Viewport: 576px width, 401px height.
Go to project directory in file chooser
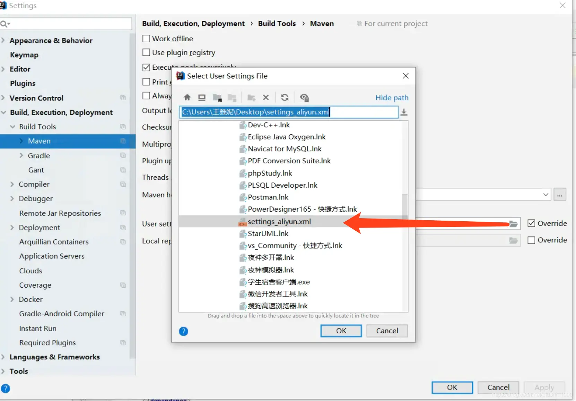coord(217,97)
